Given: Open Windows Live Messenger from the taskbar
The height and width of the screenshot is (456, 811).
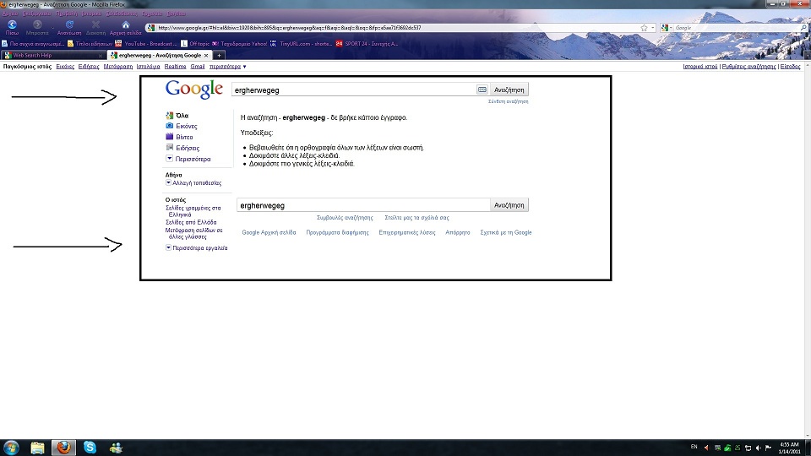Looking at the screenshot, I should coord(116,448).
